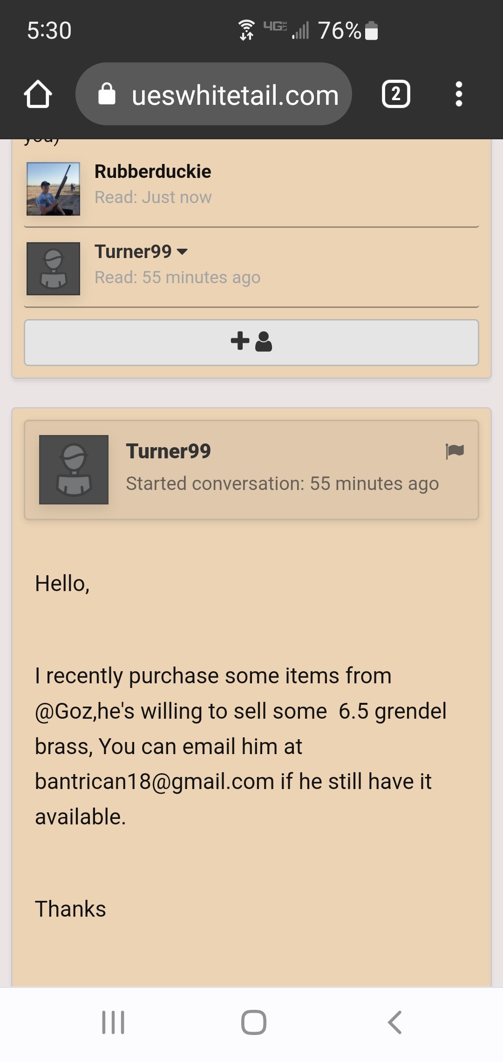This screenshot has height=1062, width=503.
Task: Tap the battery icon in status bar
Action: [371, 31]
